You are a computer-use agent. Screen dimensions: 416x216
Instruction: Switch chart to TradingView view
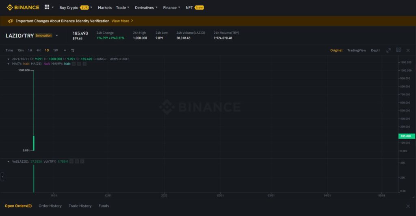click(x=357, y=50)
